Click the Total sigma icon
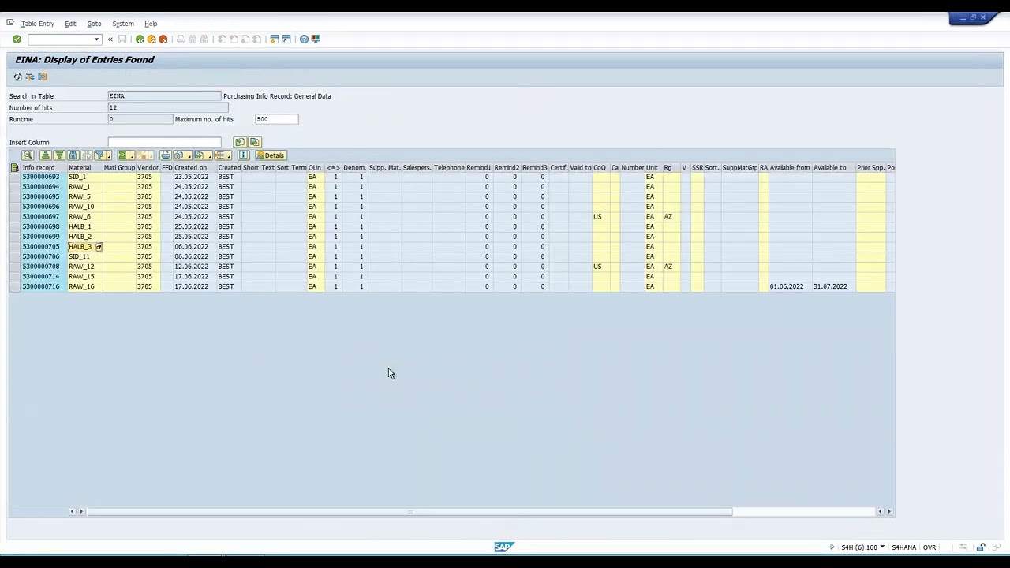 click(x=122, y=155)
